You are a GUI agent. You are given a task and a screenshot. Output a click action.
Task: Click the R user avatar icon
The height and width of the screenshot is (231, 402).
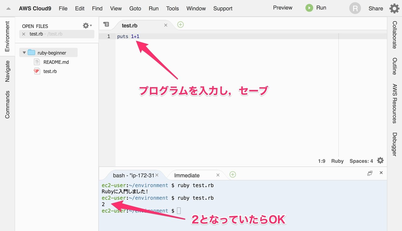pyautogui.click(x=355, y=8)
